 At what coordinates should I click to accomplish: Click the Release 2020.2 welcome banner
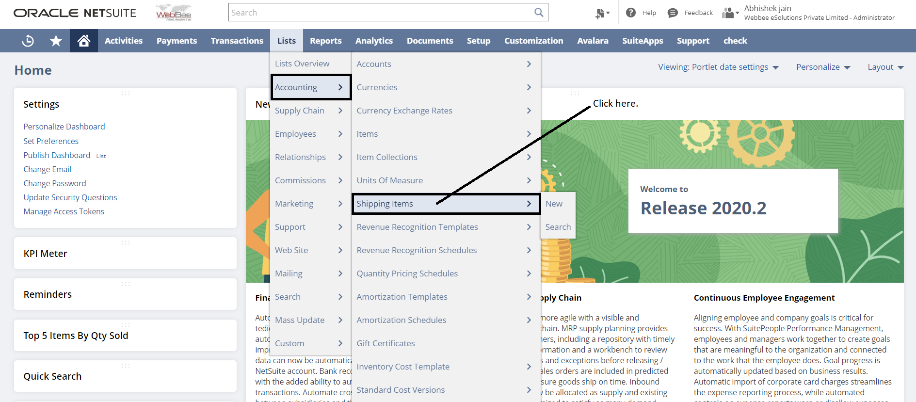coord(733,201)
